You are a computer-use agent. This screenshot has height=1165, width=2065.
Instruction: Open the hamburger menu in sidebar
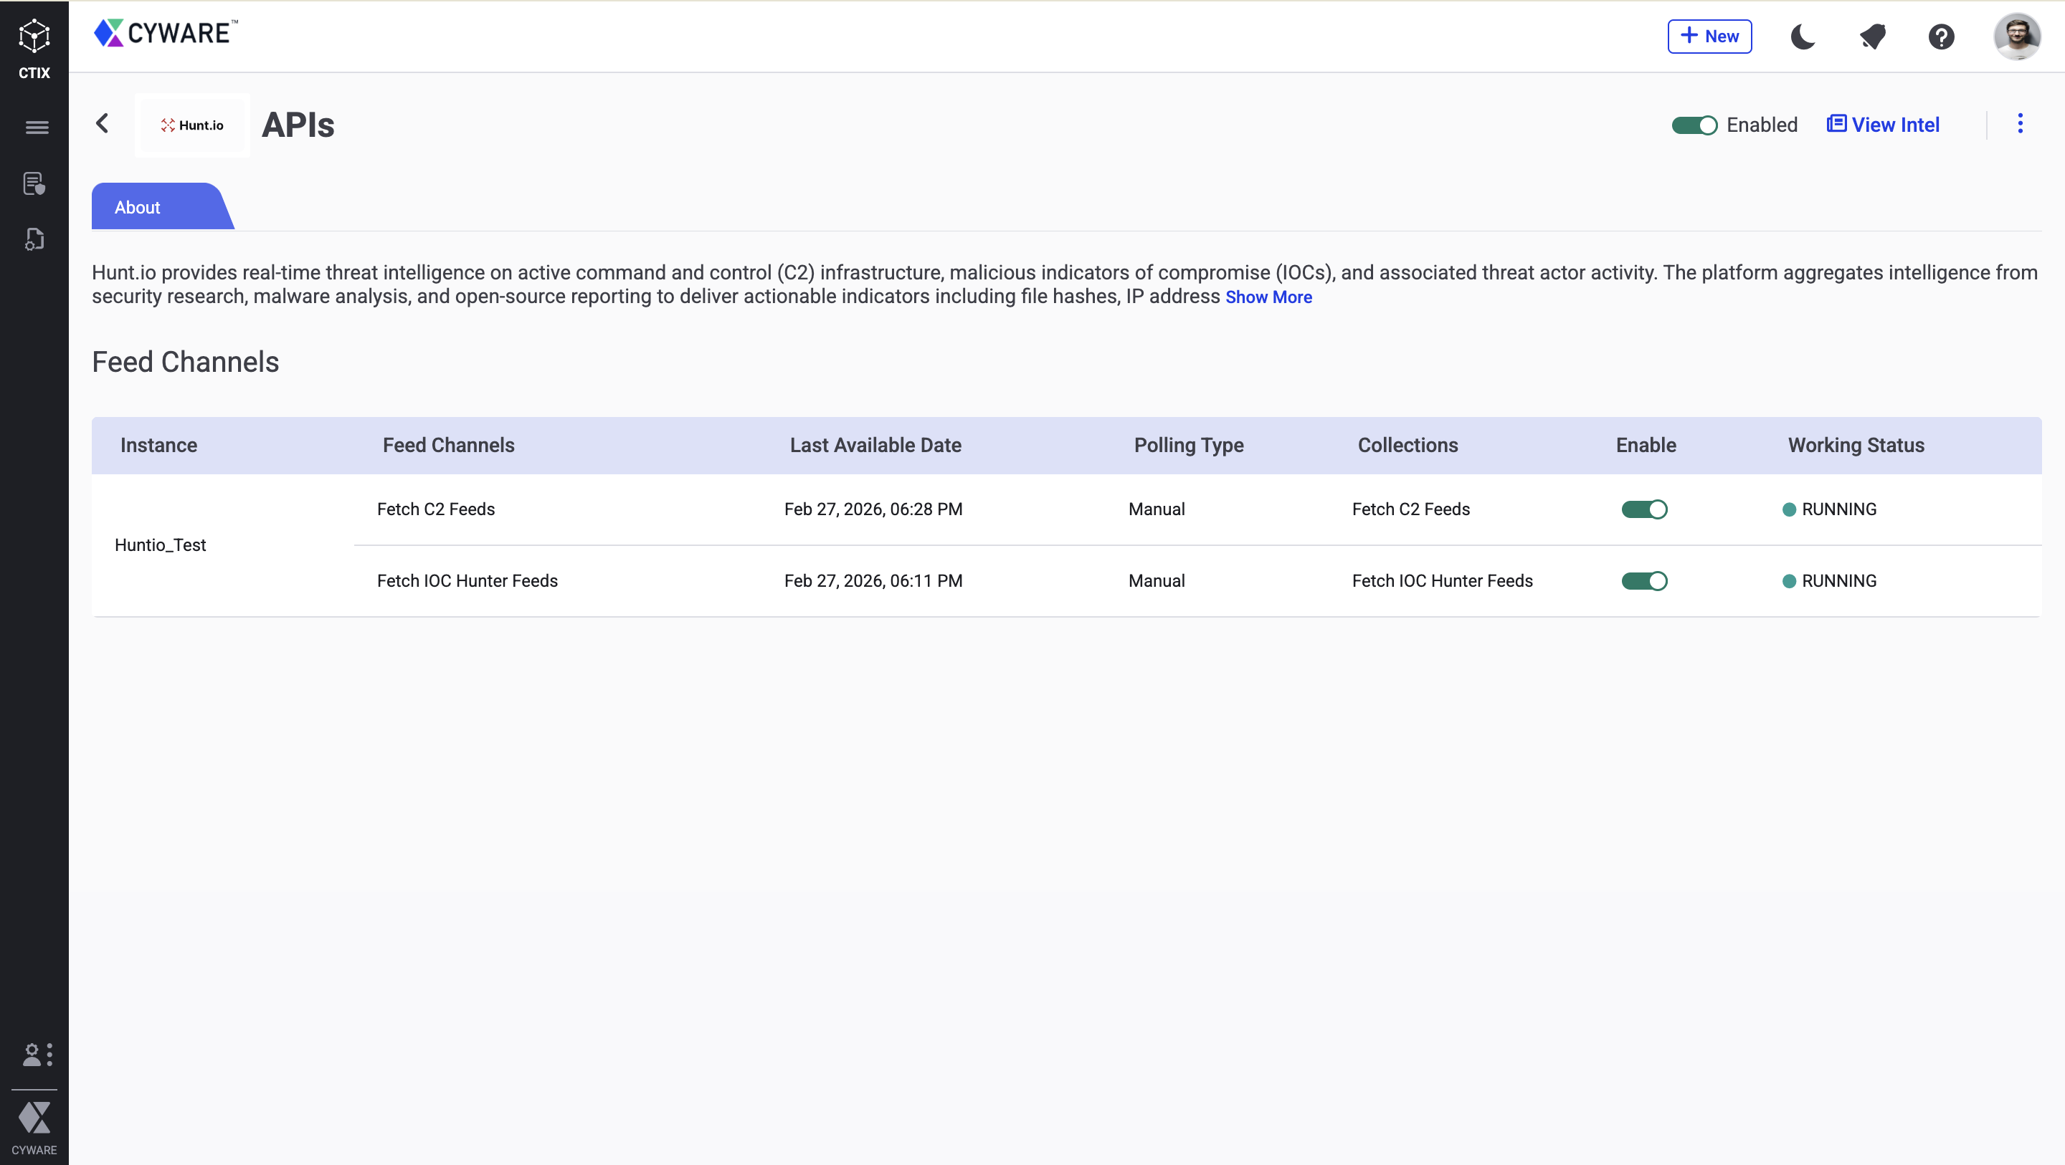click(x=36, y=128)
